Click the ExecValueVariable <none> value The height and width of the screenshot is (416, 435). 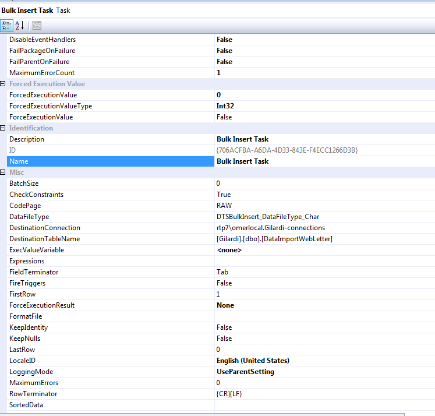click(229, 250)
